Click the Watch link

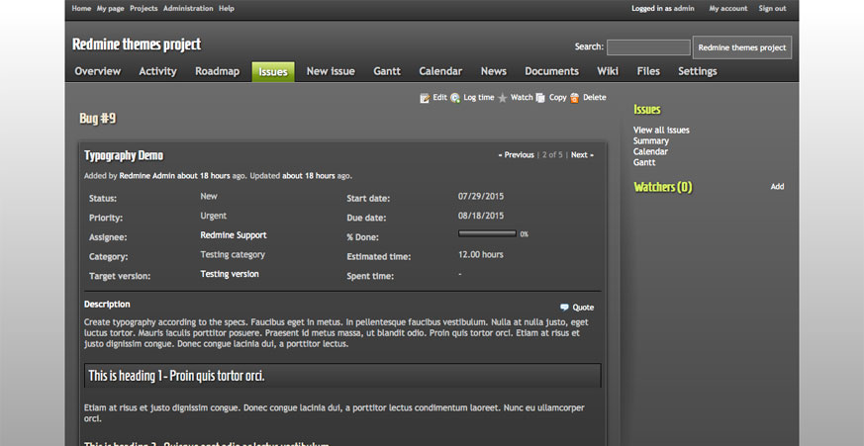tap(522, 98)
